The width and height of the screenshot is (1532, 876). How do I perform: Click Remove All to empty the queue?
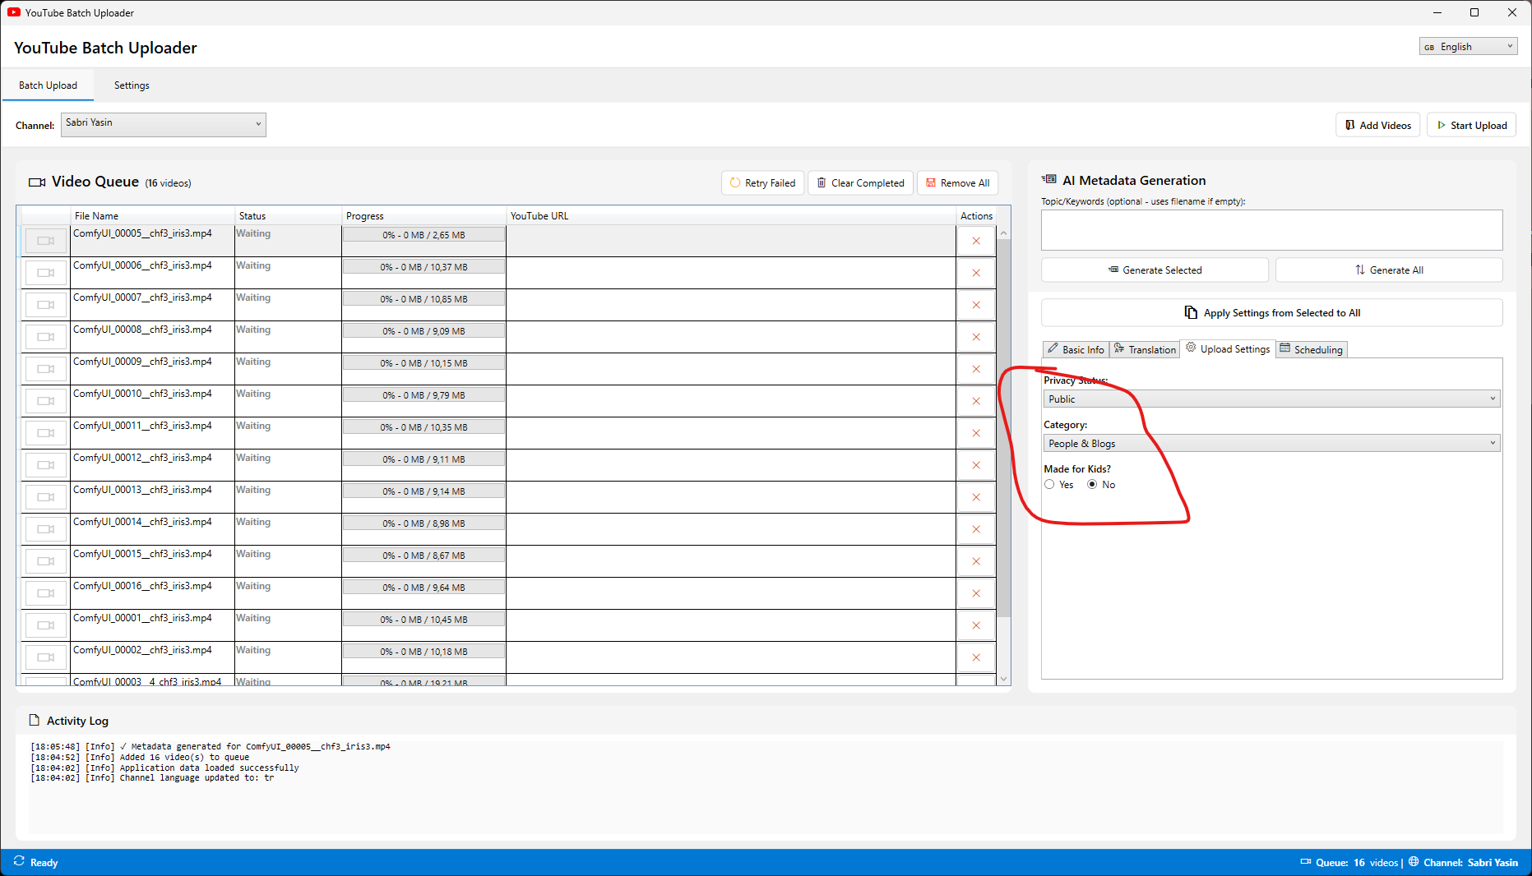tap(957, 183)
